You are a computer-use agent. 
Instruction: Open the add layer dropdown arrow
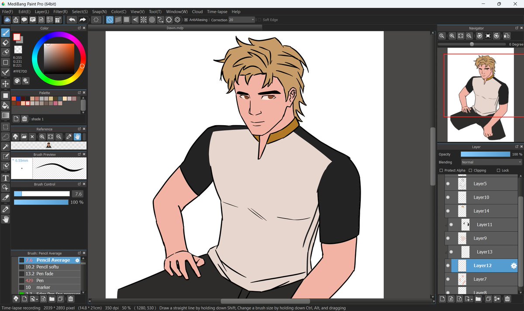click(x=472, y=299)
